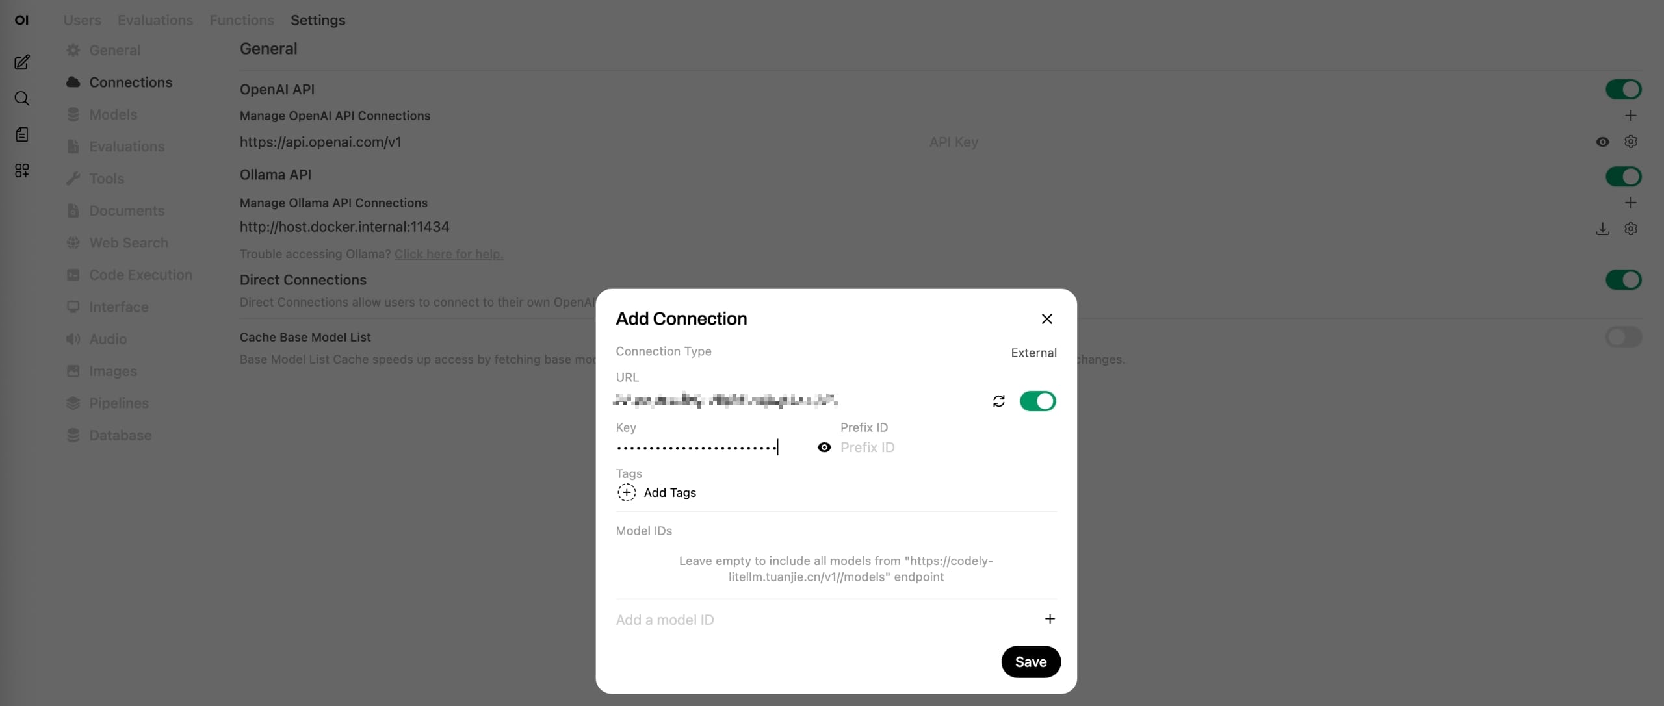Click the Ollama help link
The width and height of the screenshot is (1664, 706).
(x=448, y=254)
